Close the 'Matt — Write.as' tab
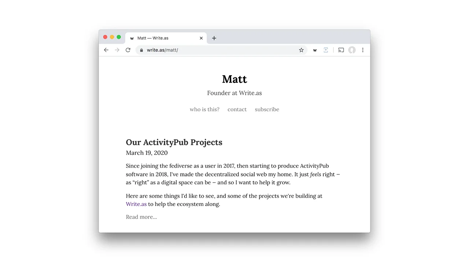The width and height of the screenshot is (469, 263). [x=201, y=38]
